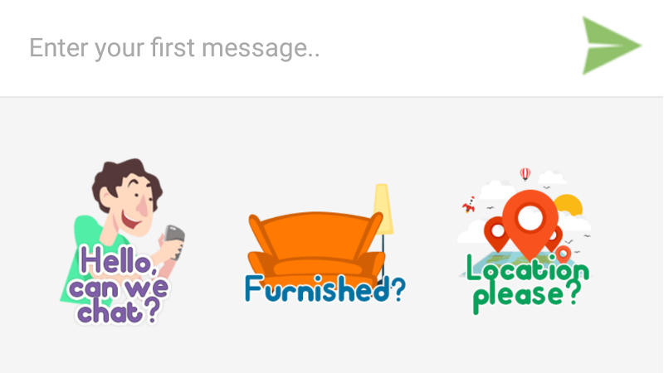Click the yellow sun behind the pins
664x373 pixels.
569,204
